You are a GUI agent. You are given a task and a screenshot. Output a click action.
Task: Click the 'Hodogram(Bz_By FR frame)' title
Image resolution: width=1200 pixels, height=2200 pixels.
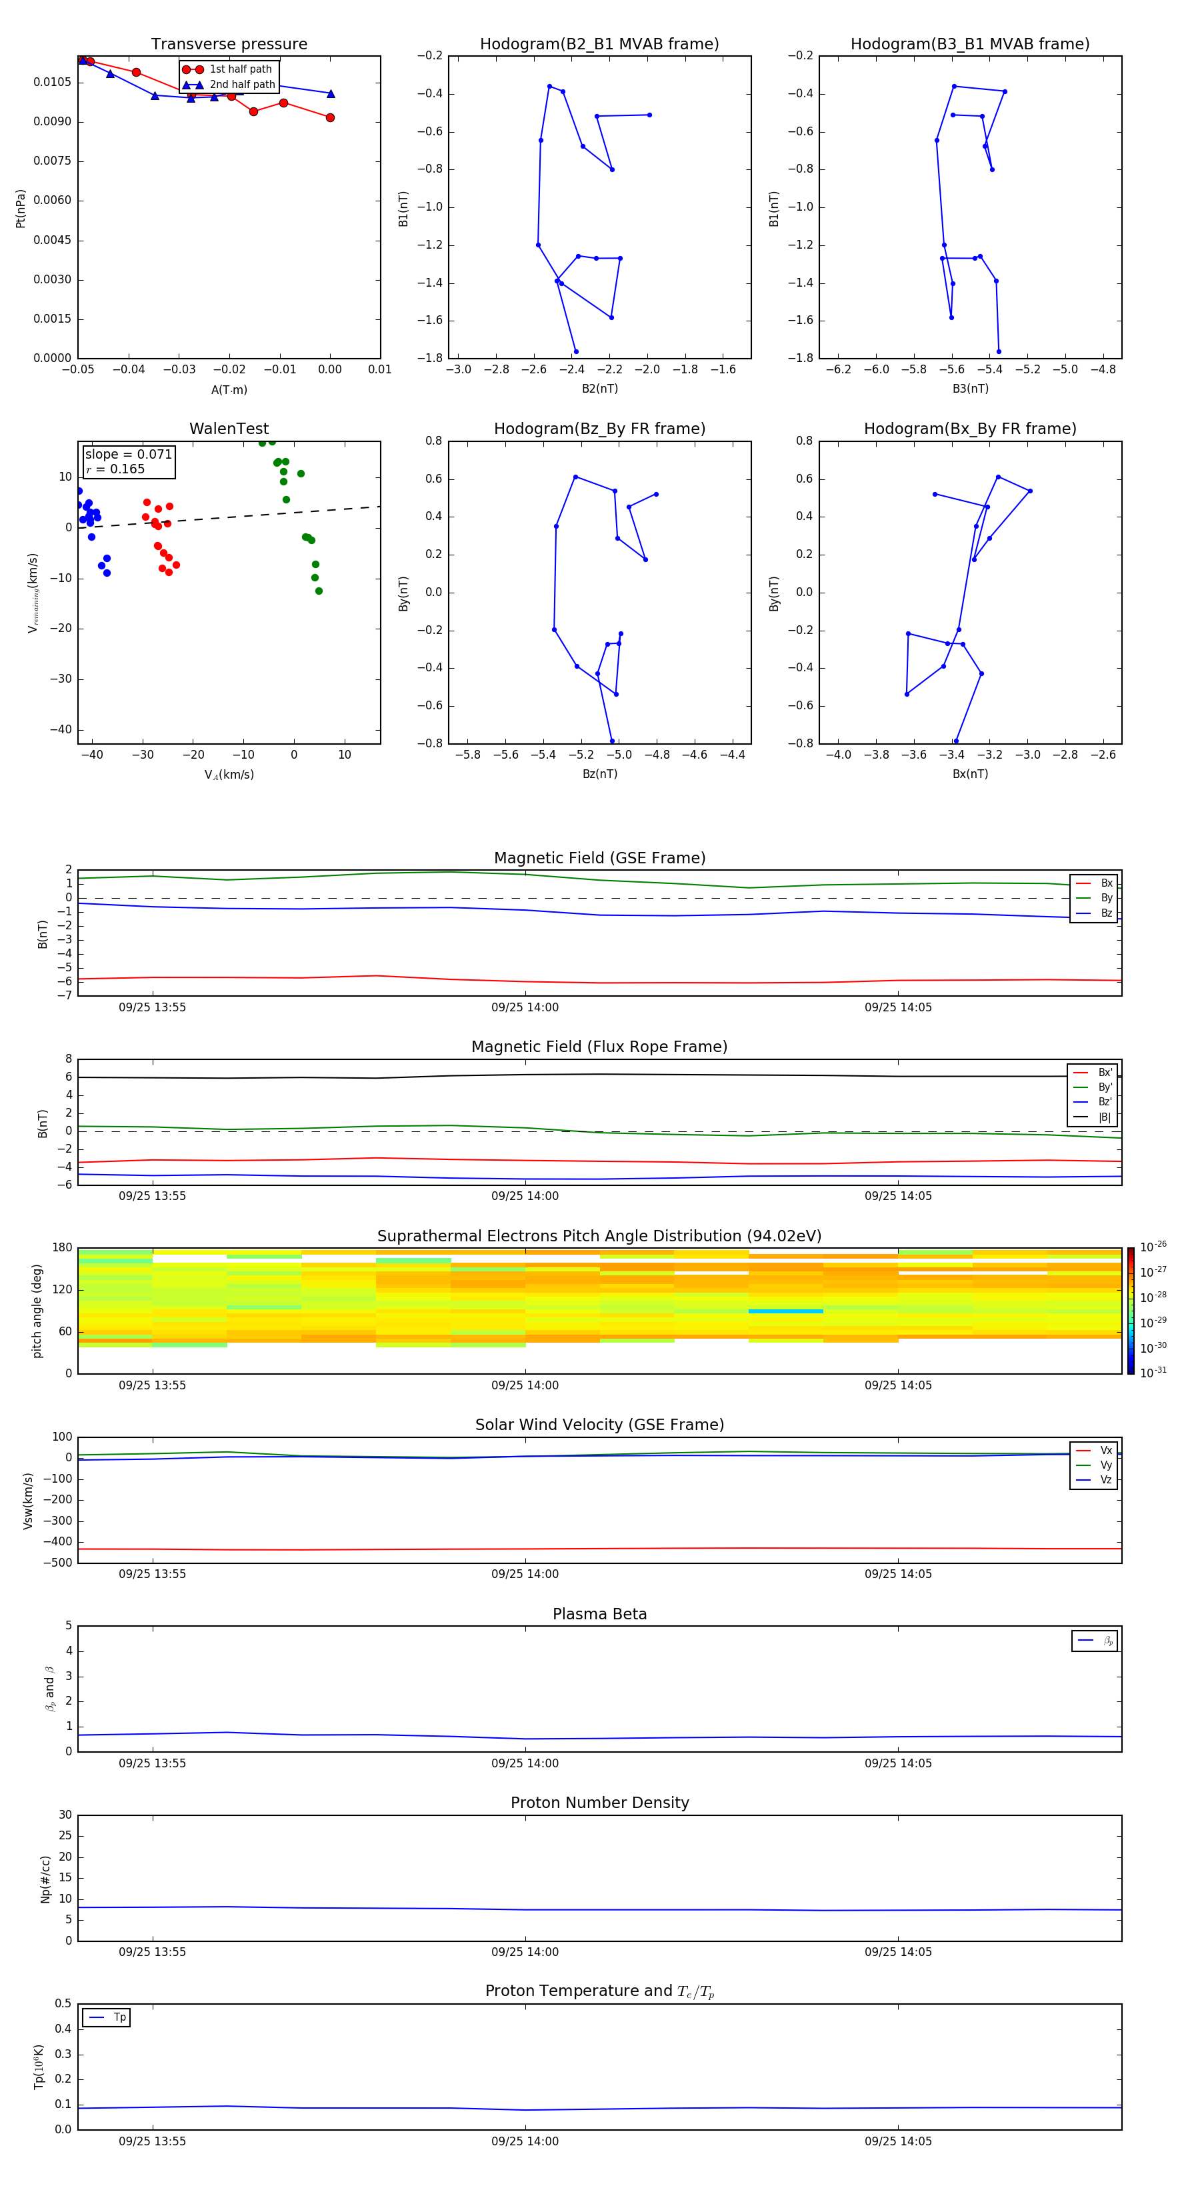[599, 429]
